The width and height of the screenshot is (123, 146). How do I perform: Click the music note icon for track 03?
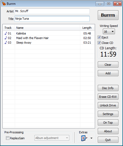coord(6,42)
